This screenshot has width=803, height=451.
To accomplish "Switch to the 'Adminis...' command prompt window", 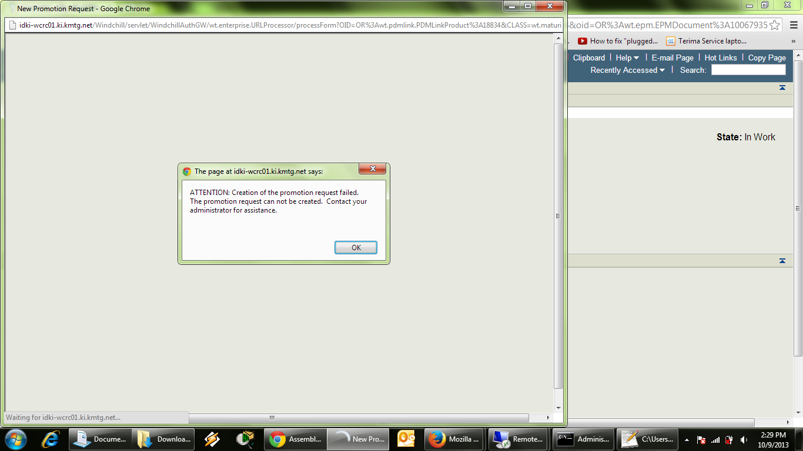I will pos(583,439).
